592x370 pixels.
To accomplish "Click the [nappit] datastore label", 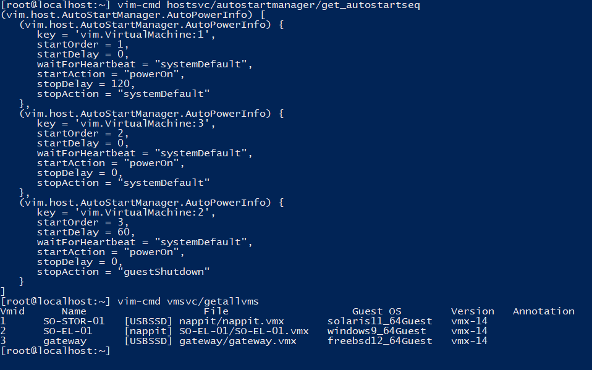I will (148, 331).
